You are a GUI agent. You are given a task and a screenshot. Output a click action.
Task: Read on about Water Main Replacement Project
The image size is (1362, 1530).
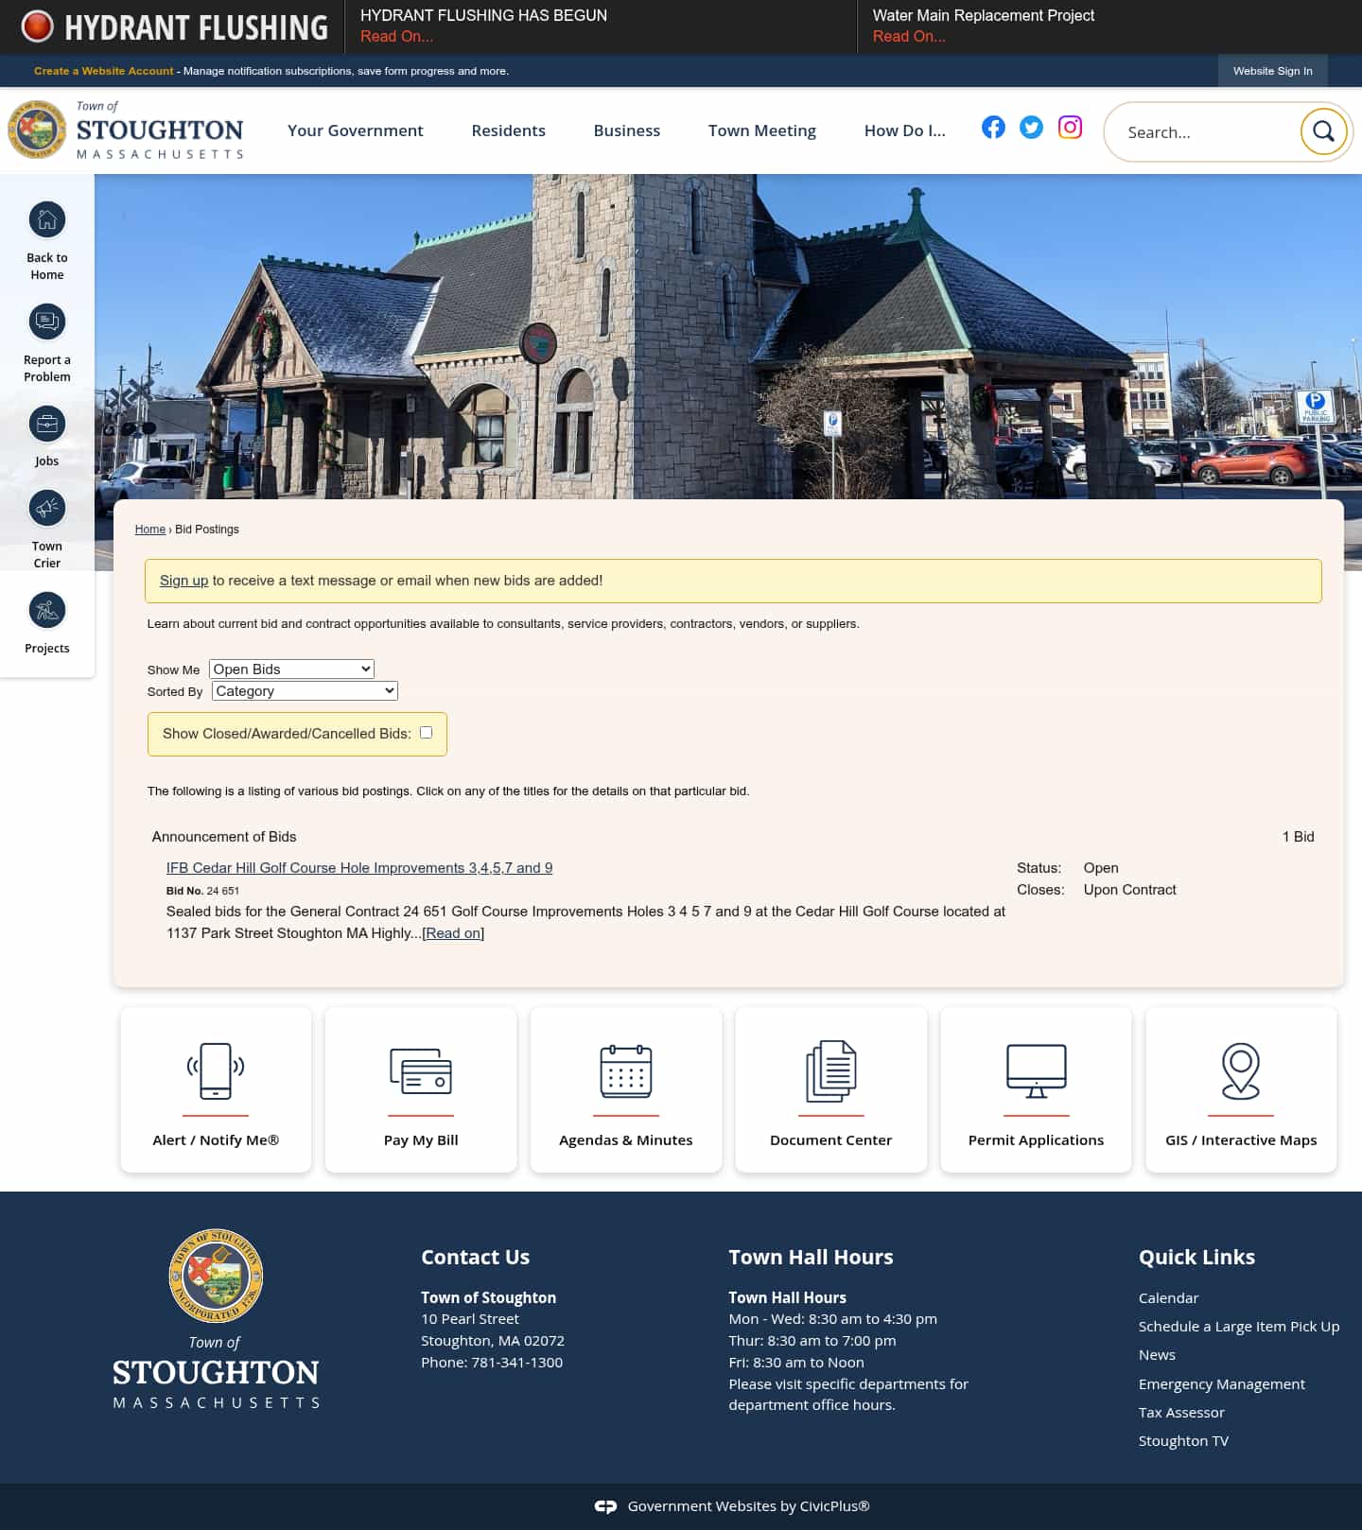tap(909, 36)
